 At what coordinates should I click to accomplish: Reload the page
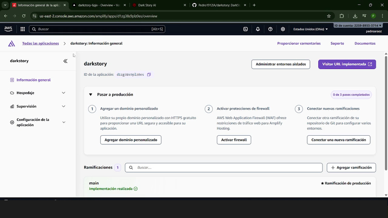coord(24,16)
